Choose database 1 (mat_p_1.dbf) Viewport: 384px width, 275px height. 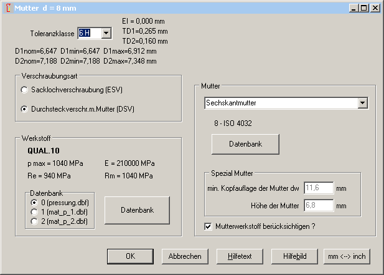click(34, 212)
